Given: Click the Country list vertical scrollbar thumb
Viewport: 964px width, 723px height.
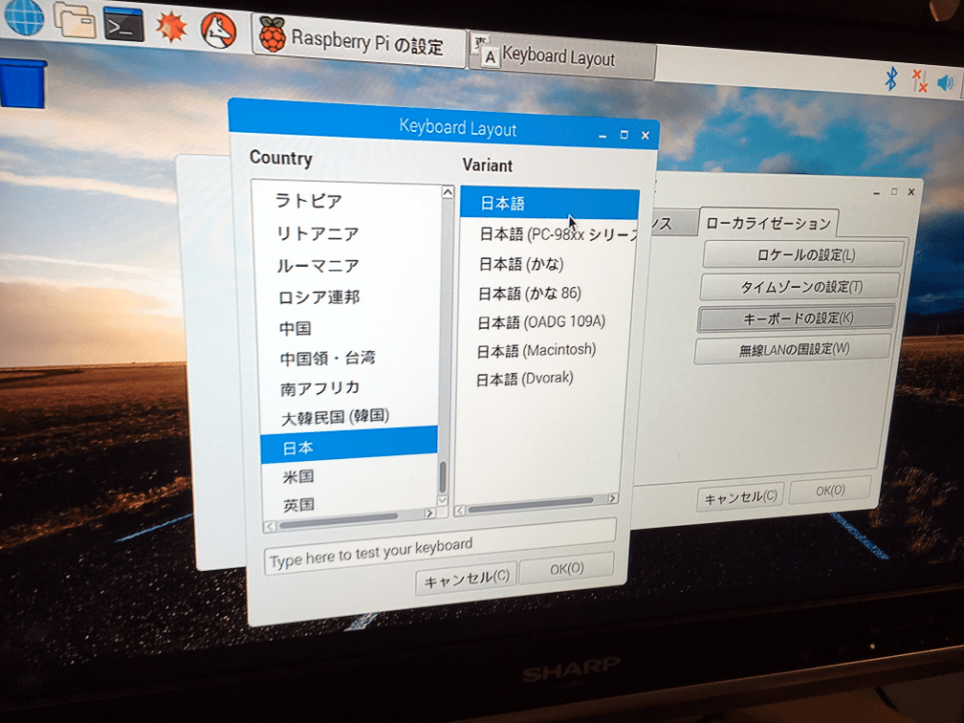Looking at the screenshot, I should [x=442, y=476].
